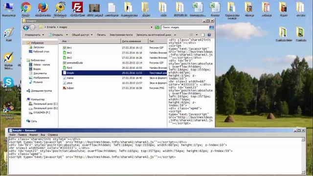Click the search magnifier button in Explorer
The height and width of the screenshot is (176, 313).
(211, 27)
